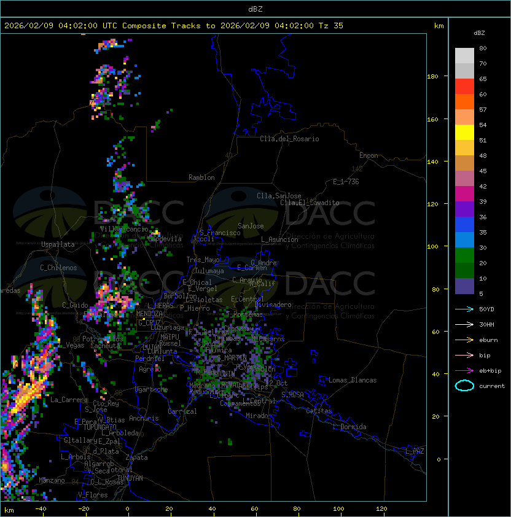The width and height of the screenshot is (511, 517).
Task: Pick the green 20-30 dBZ swatch
Action: pos(464,255)
